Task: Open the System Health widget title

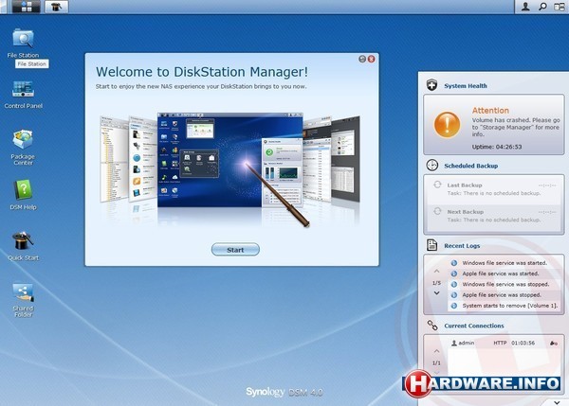Action: click(466, 86)
